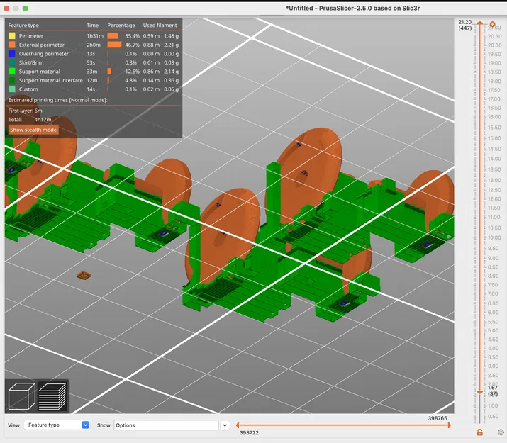Switch to the 3D editor view cube icon
Viewport: 507px width, 443px height.
pos(22,396)
